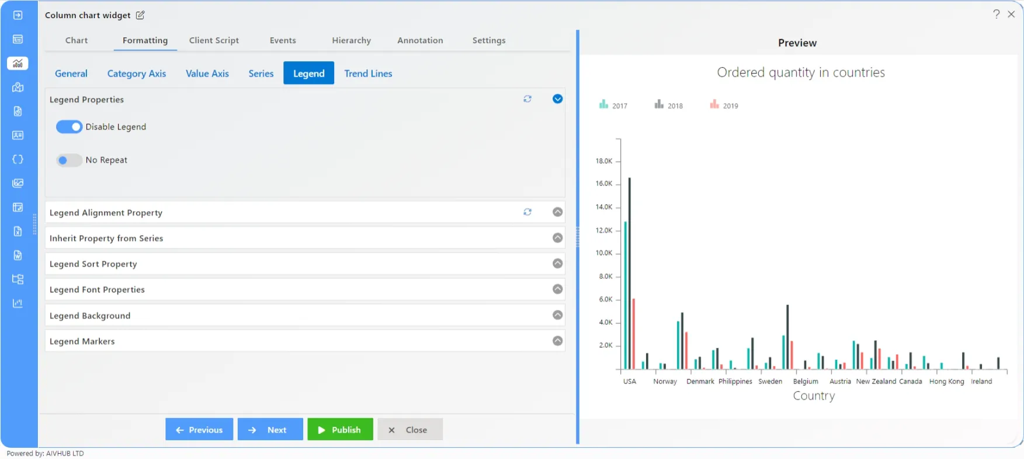Publish the column chart widget
The width and height of the screenshot is (1024, 459).
(x=341, y=429)
